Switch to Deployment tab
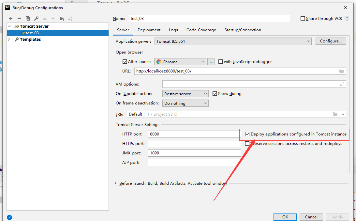Screen dimensions: 356x221 click(x=149, y=30)
